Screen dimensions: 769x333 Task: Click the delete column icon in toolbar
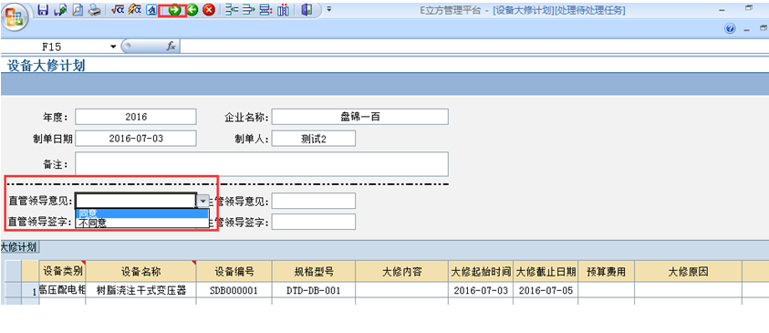point(283,10)
